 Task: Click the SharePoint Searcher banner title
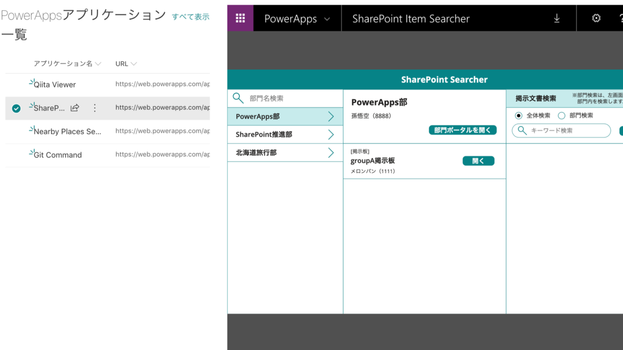click(x=444, y=79)
